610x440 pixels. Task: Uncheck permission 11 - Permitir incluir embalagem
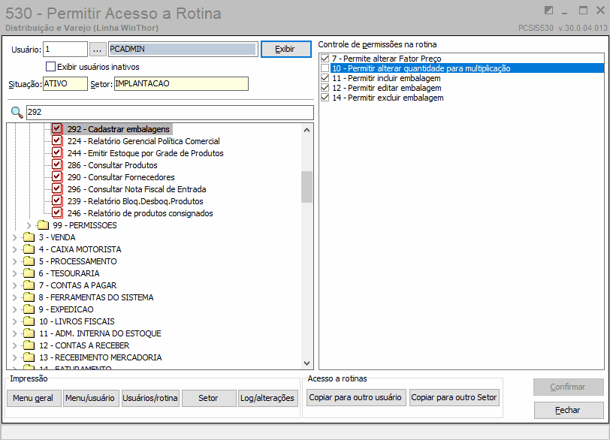(x=325, y=78)
